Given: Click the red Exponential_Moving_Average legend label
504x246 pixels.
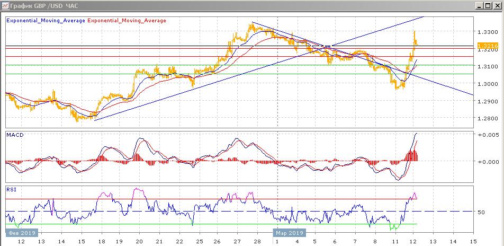Looking at the screenshot, I should coord(127,21).
